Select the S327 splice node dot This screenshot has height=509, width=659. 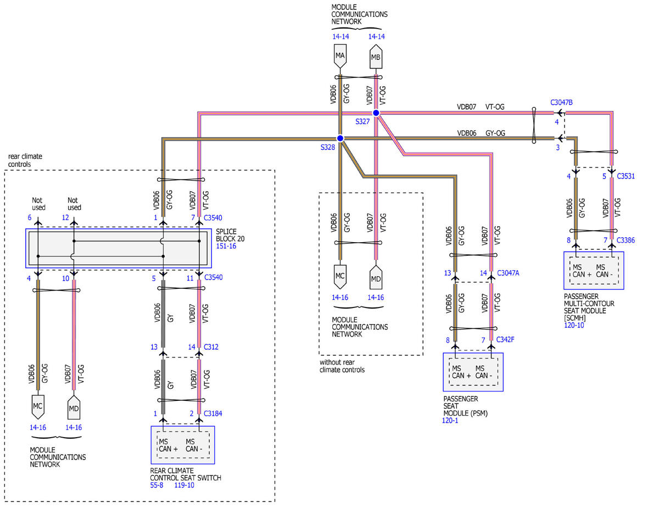(376, 113)
